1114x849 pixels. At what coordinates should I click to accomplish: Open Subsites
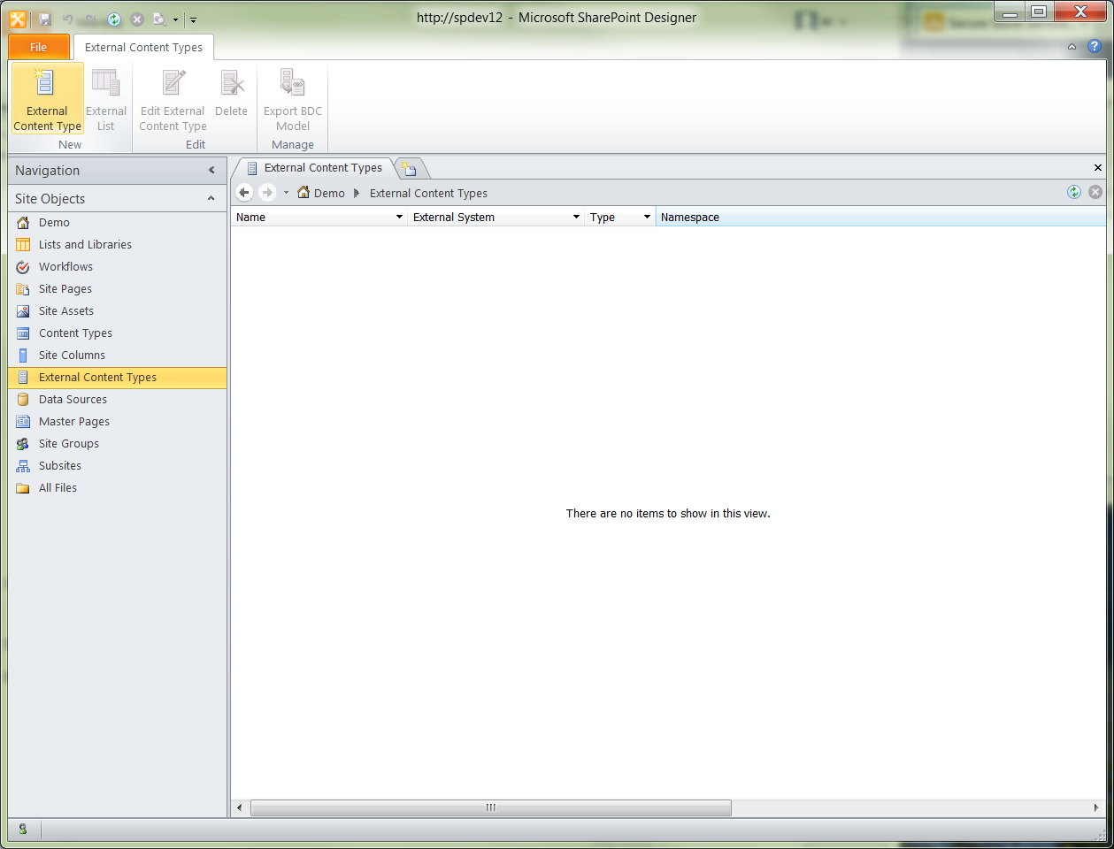click(x=118, y=465)
